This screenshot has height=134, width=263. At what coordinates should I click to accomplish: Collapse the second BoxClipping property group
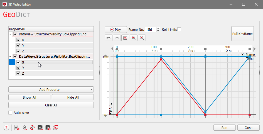point(11,57)
